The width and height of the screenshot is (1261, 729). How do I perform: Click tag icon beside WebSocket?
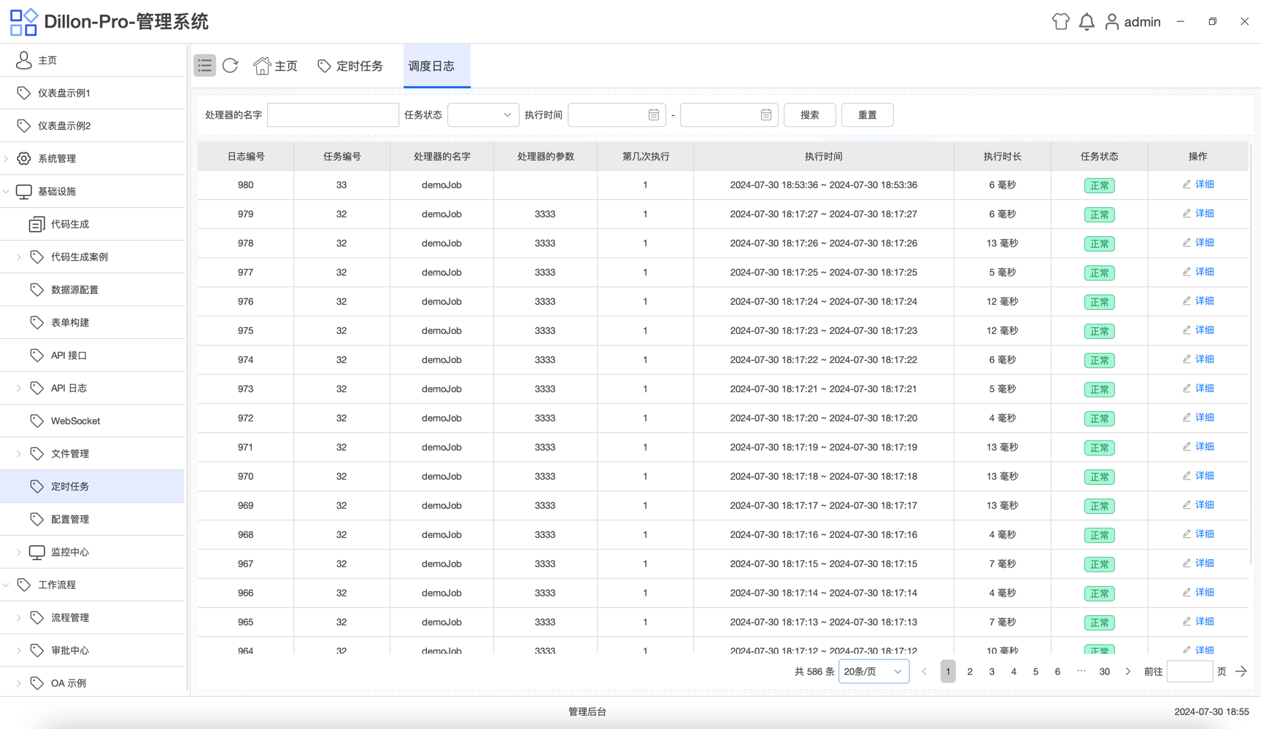tap(36, 421)
